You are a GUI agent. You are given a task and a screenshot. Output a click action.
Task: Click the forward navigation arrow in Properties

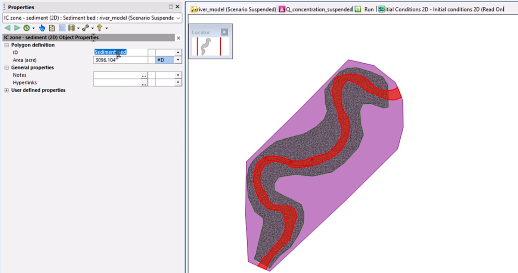(x=17, y=28)
